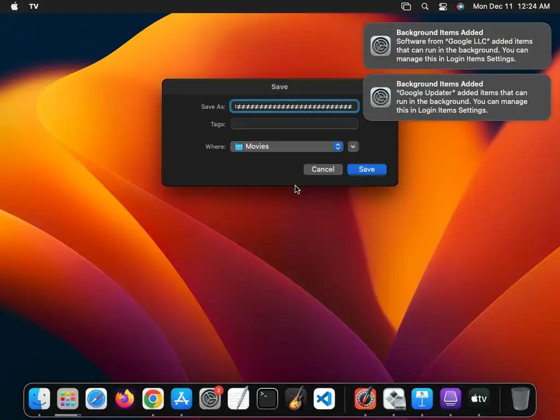The image size is (560, 420).
Task: Open Digital Color Meter in Dock
Action: (x=365, y=399)
